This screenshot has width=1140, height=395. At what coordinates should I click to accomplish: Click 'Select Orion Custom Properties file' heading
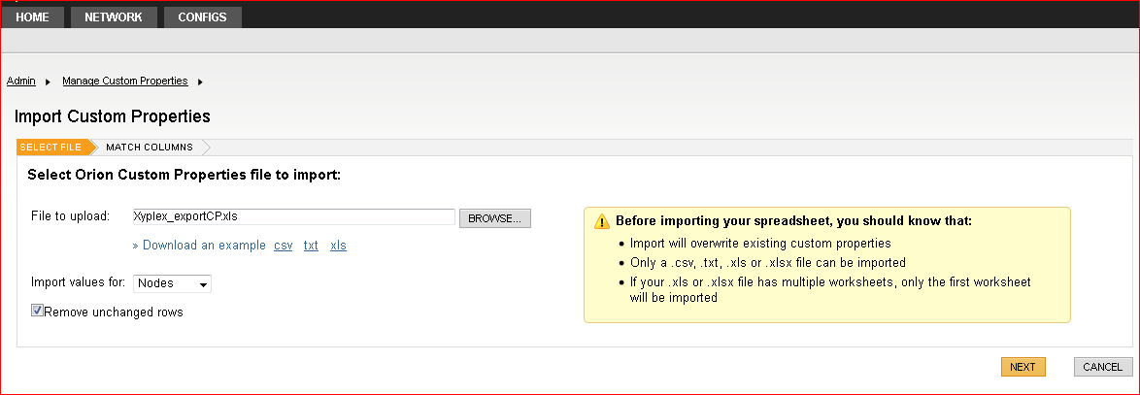184,175
